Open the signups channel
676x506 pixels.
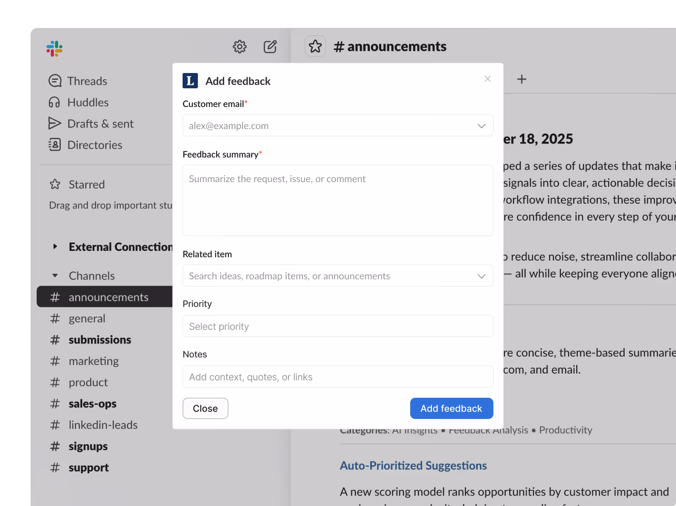click(88, 446)
